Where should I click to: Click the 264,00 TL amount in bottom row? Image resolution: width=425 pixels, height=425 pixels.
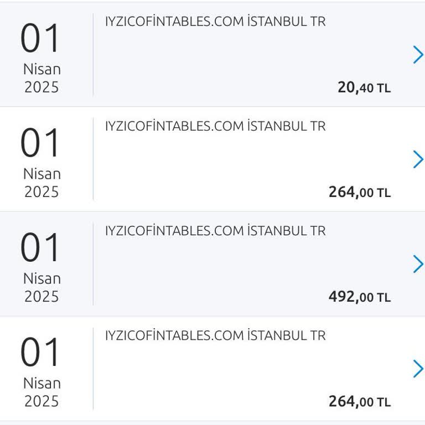pyautogui.click(x=359, y=401)
